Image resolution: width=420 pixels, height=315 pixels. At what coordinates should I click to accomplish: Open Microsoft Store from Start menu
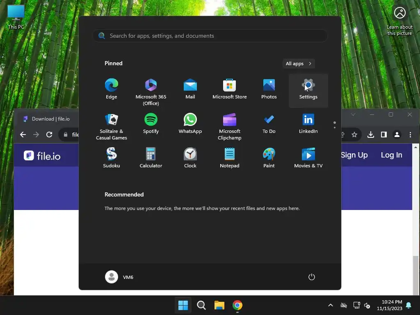click(x=230, y=90)
